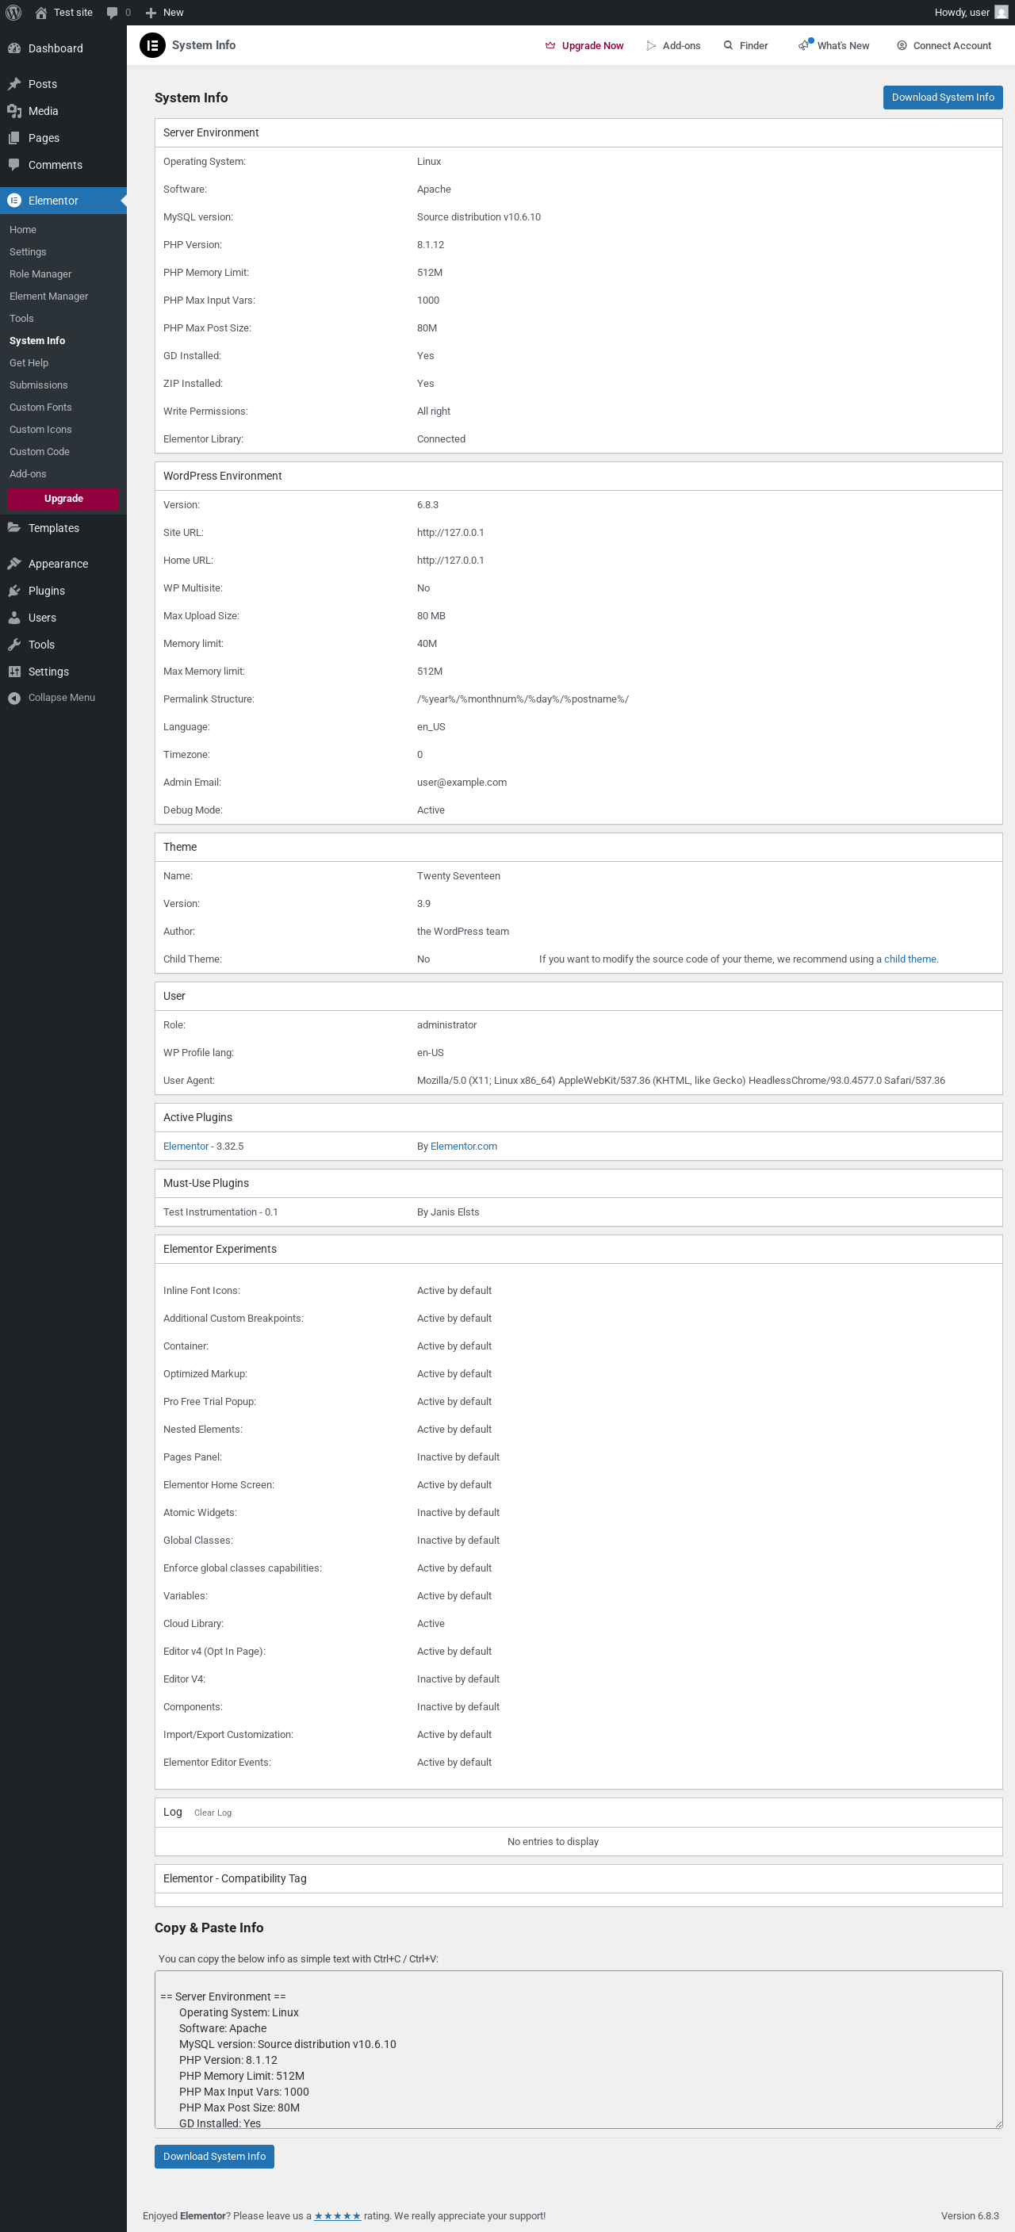
Task: Click the Appearance brush icon
Action: click(13, 564)
